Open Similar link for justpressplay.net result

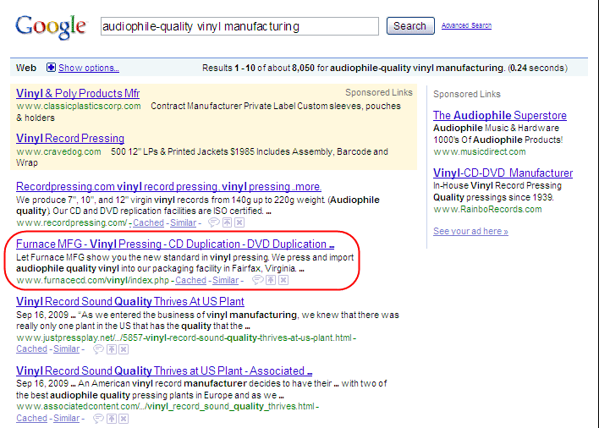(x=67, y=349)
